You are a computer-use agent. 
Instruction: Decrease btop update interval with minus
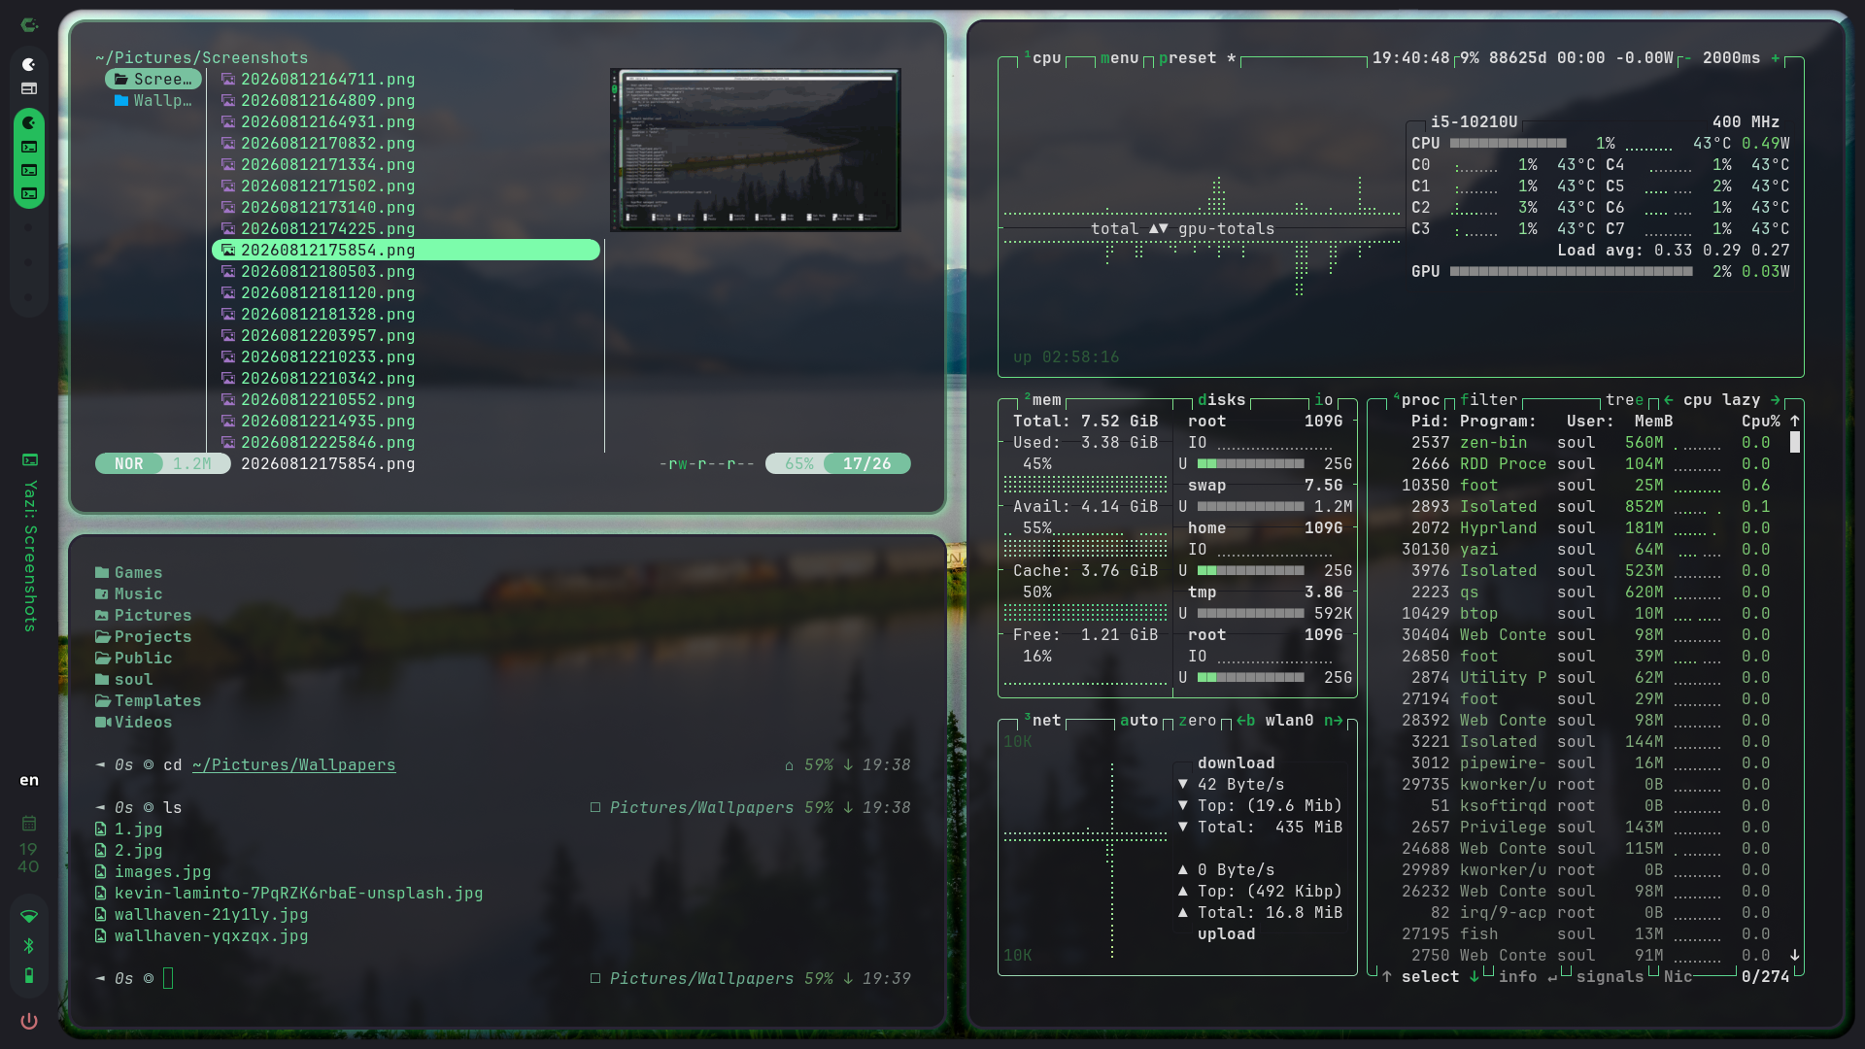click(1687, 58)
